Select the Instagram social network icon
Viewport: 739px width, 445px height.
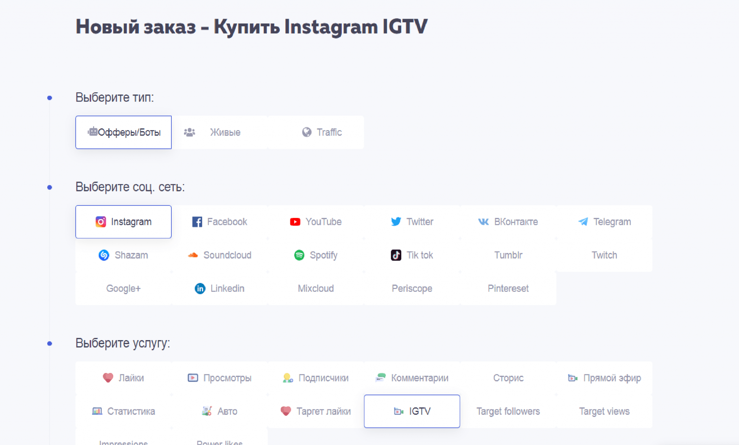tap(101, 222)
